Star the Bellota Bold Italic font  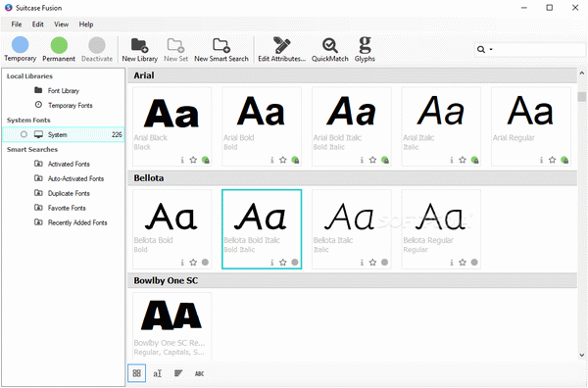pos(283,263)
